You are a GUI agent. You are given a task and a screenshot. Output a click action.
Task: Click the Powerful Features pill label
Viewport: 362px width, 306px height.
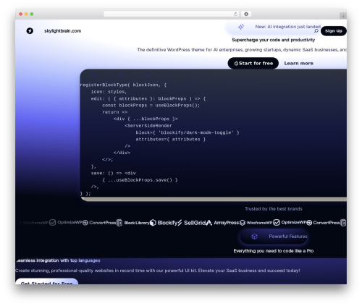288,237
